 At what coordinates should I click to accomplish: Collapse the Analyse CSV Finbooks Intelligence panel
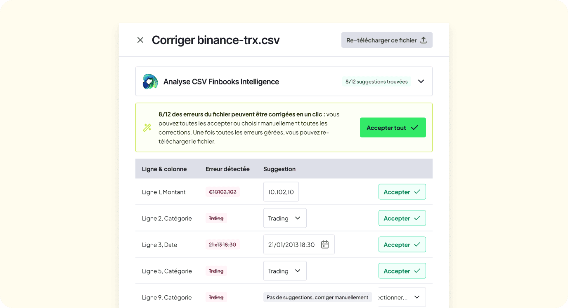[421, 82]
